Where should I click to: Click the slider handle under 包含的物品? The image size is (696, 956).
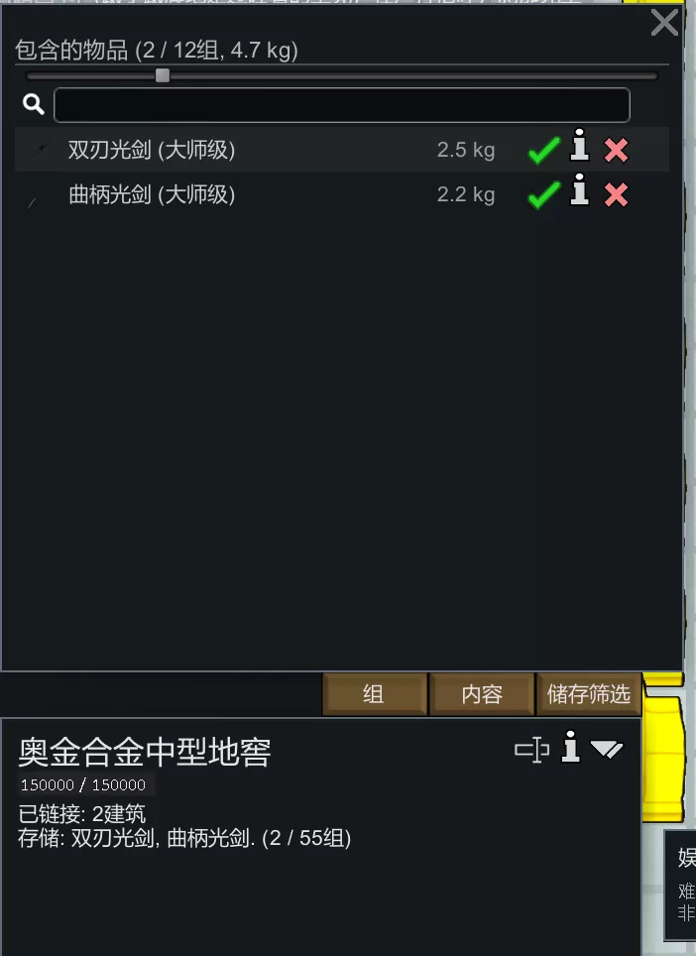coord(163,75)
